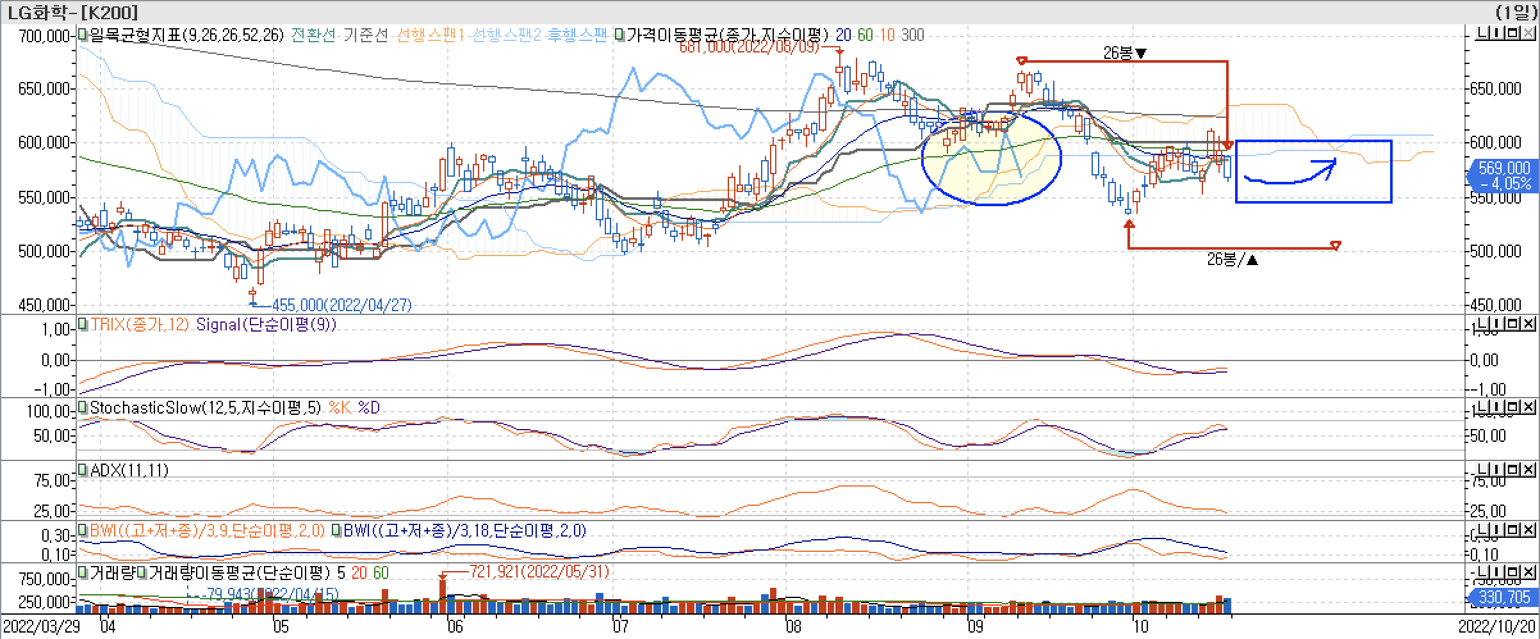
Task: Select the 선행스팬2 legend label
Action: (x=506, y=35)
